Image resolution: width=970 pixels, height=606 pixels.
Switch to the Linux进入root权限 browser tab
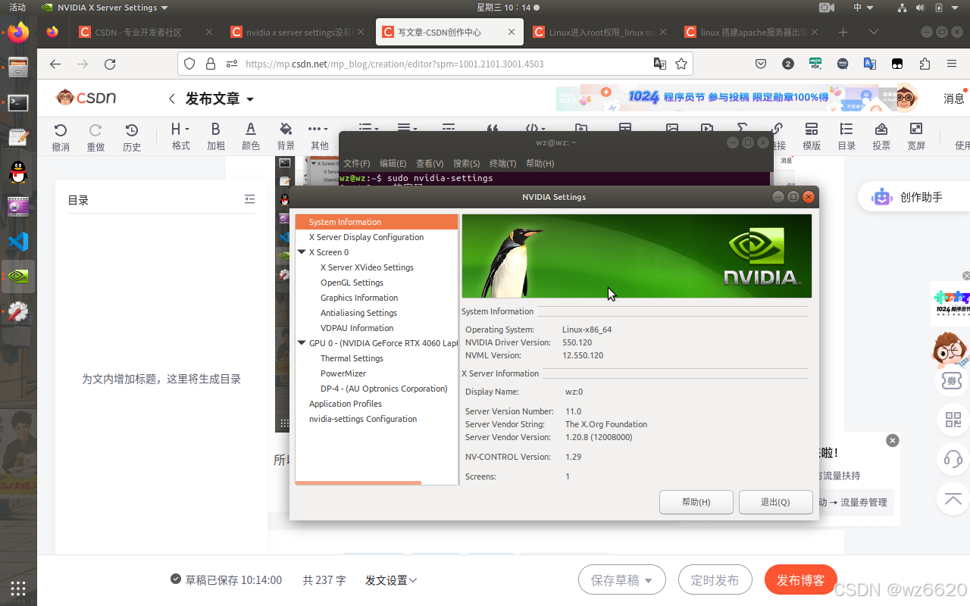pos(601,33)
